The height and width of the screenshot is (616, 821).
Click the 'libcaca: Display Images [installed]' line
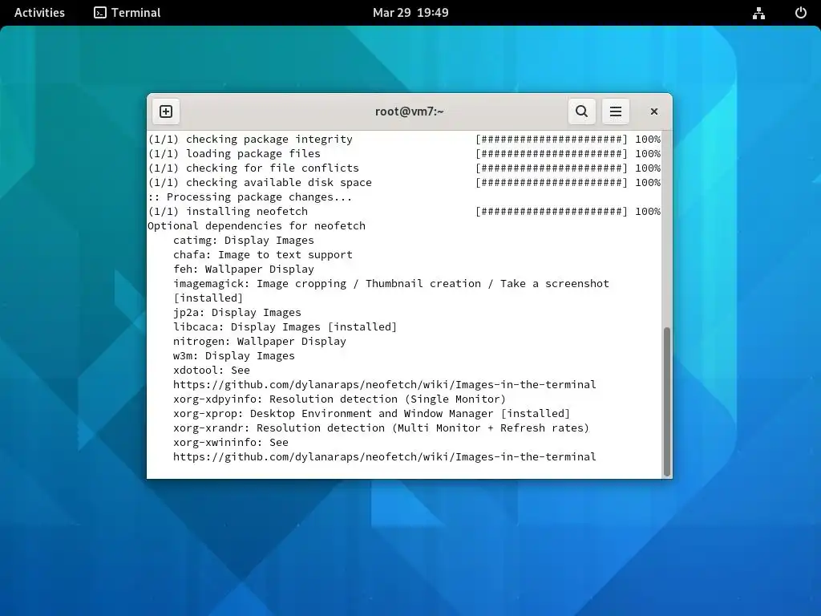point(285,327)
